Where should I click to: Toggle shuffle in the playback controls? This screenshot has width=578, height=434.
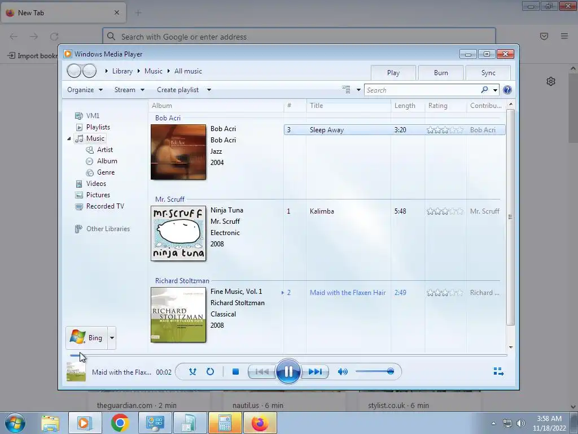click(192, 372)
